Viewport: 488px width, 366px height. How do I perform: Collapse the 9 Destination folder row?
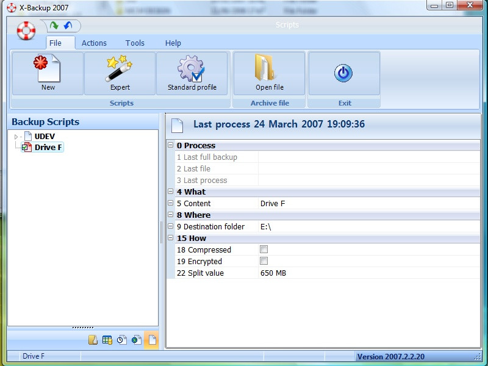171,226
